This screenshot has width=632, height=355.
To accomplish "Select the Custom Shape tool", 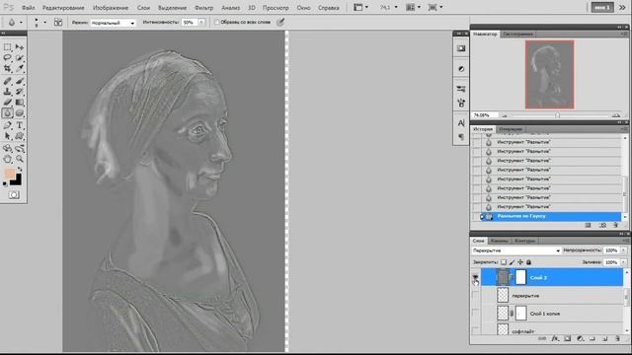I will (x=20, y=136).
